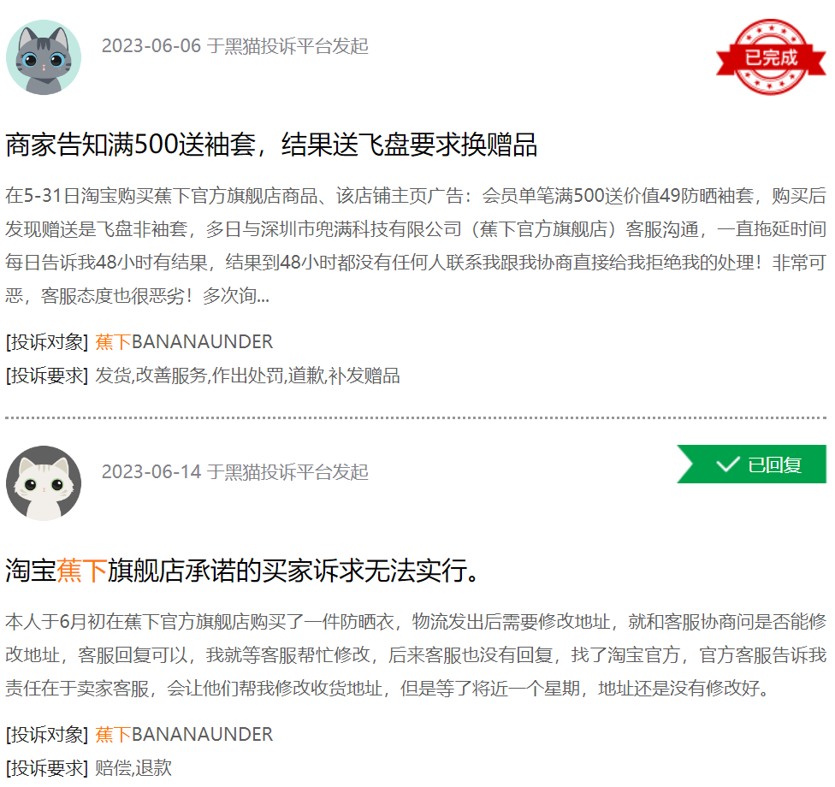Viewport: 835px width, 787px height.
Task: Click orange 蕉下 in the second title
Action: 82,571
